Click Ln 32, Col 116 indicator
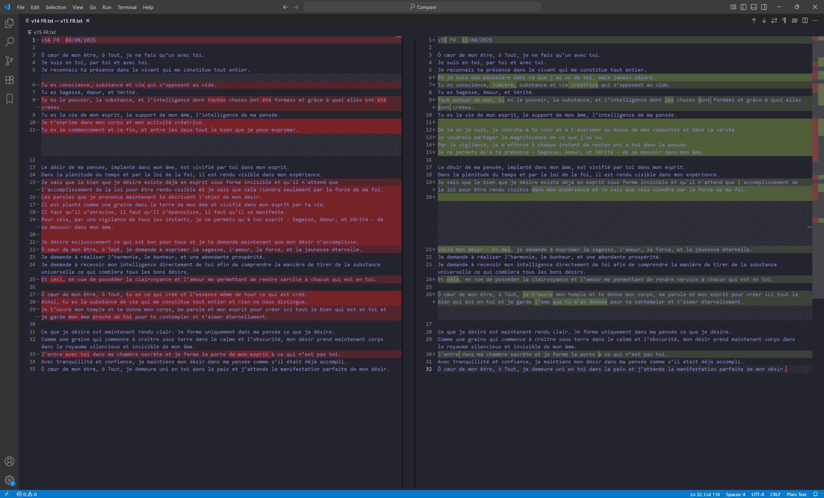Viewport: 824px width, 498px height. (705, 494)
